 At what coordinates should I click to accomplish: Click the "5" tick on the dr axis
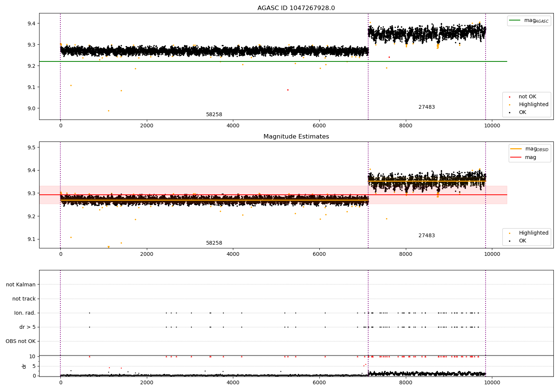pos(34,366)
